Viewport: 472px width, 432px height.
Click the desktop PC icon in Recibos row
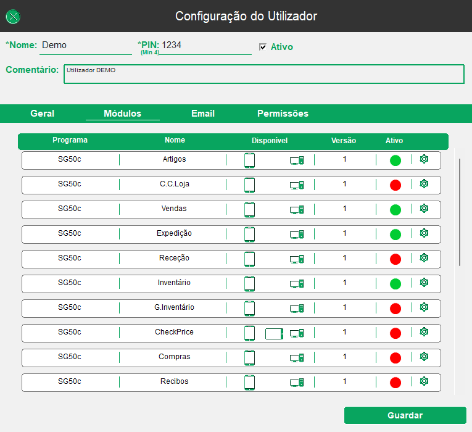tap(297, 383)
